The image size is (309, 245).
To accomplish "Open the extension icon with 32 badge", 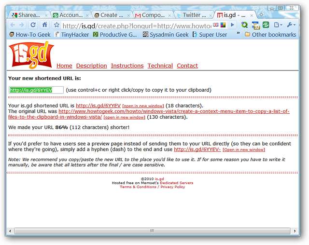I will (x=255, y=26).
